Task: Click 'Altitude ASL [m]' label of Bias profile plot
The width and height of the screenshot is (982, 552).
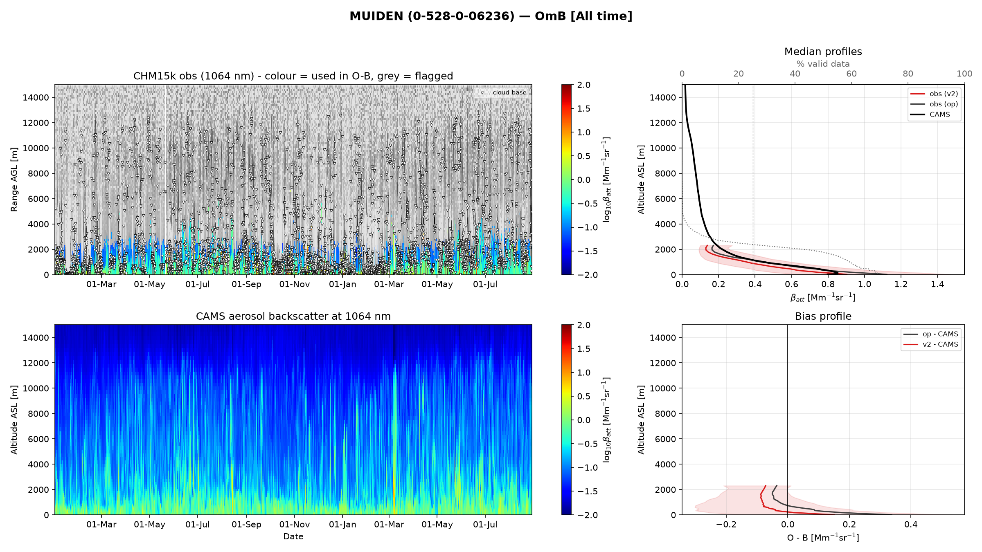Action: coord(641,420)
